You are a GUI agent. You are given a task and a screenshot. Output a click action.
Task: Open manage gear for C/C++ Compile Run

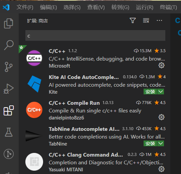pos(161,117)
